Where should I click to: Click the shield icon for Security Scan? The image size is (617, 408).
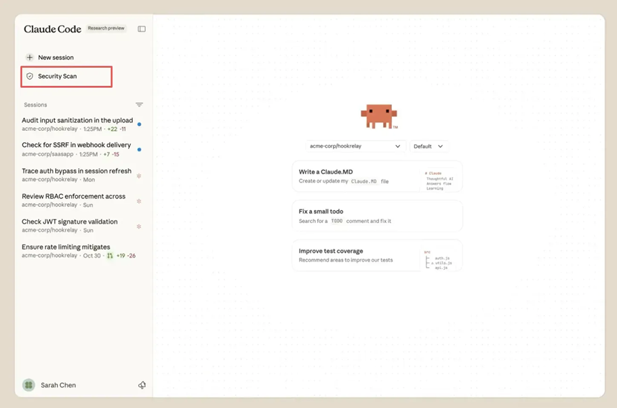click(29, 77)
